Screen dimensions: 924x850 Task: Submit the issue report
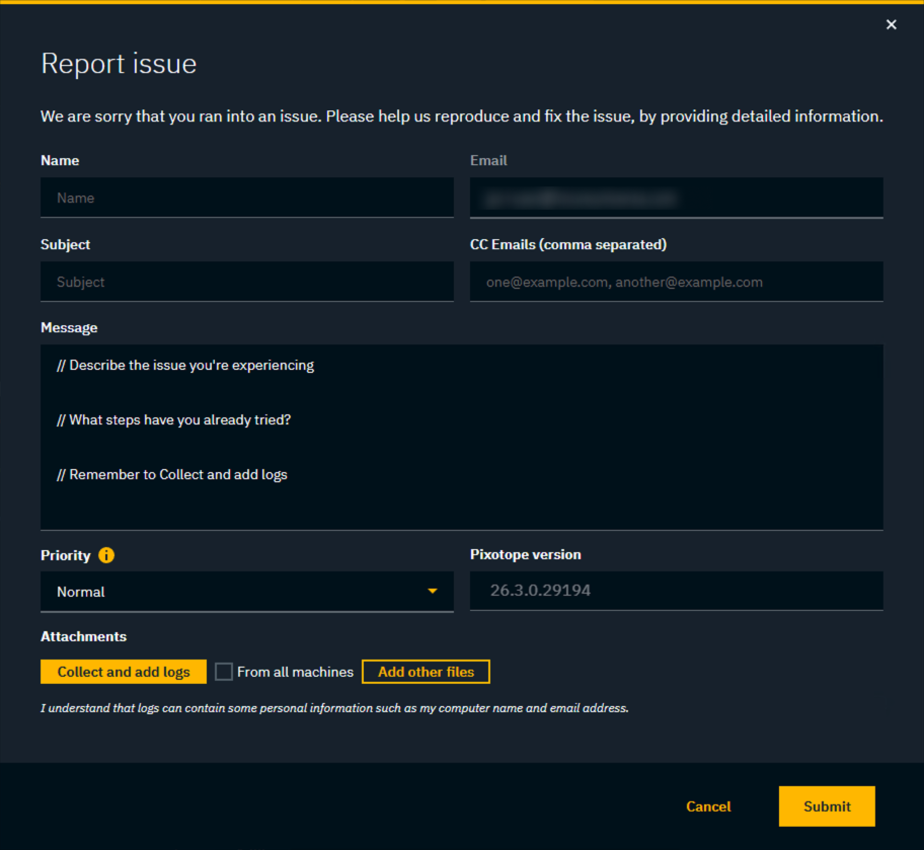[x=827, y=806]
